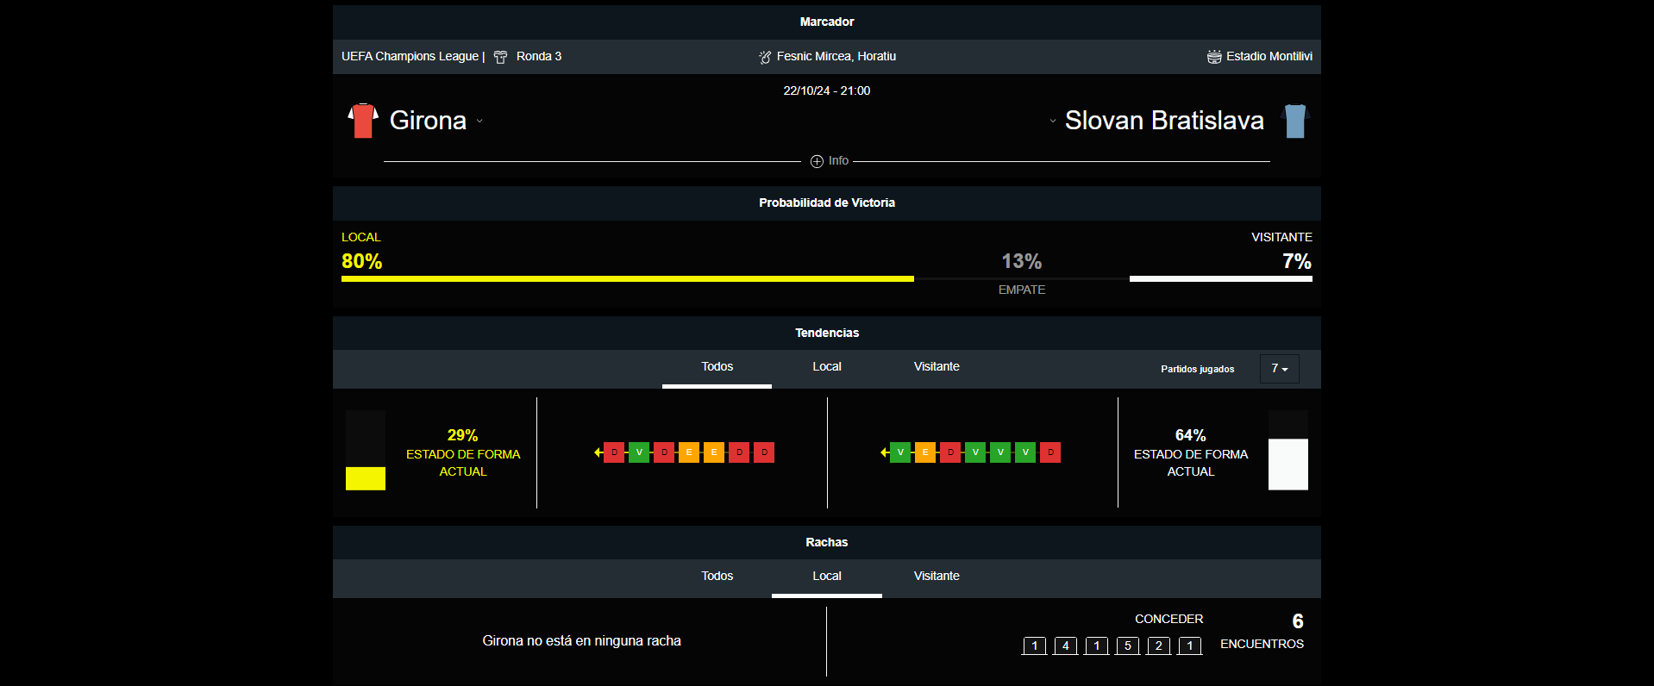The height and width of the screenshot is (686, 1654).
Task: Click the orange E box in Slovan form
Action: (x=925, y=452)
